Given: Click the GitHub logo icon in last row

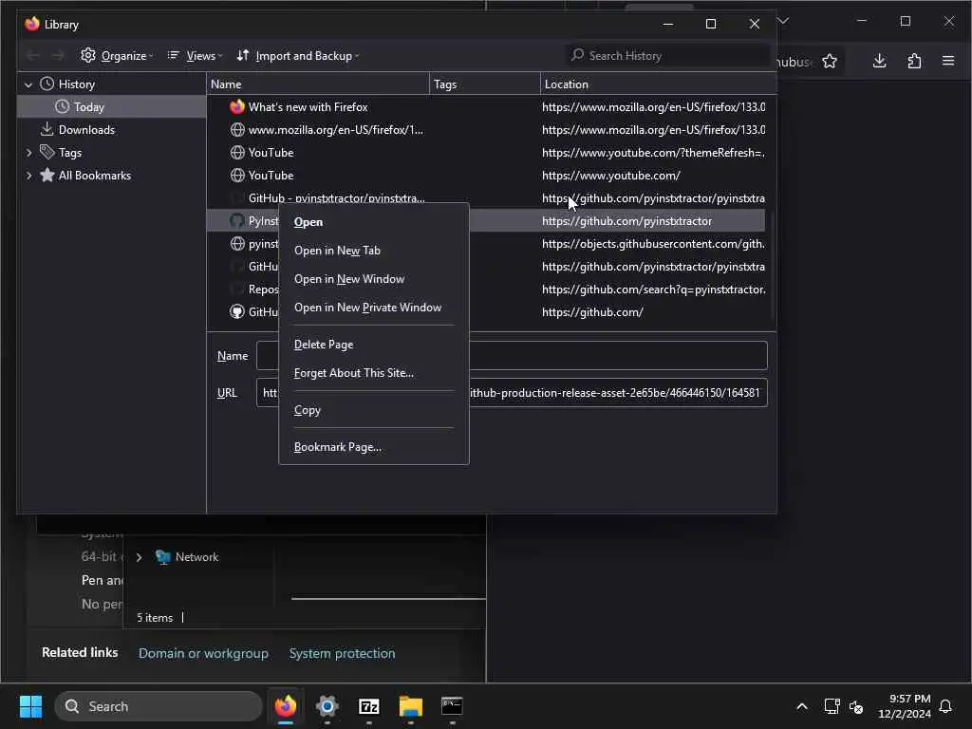Looking at the screenshot, I should pos(236,311).
